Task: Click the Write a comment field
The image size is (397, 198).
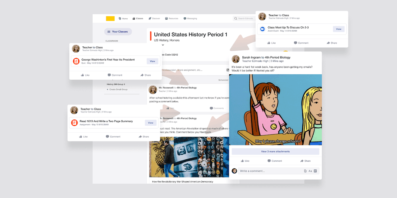Action: [x=279, y=171]
